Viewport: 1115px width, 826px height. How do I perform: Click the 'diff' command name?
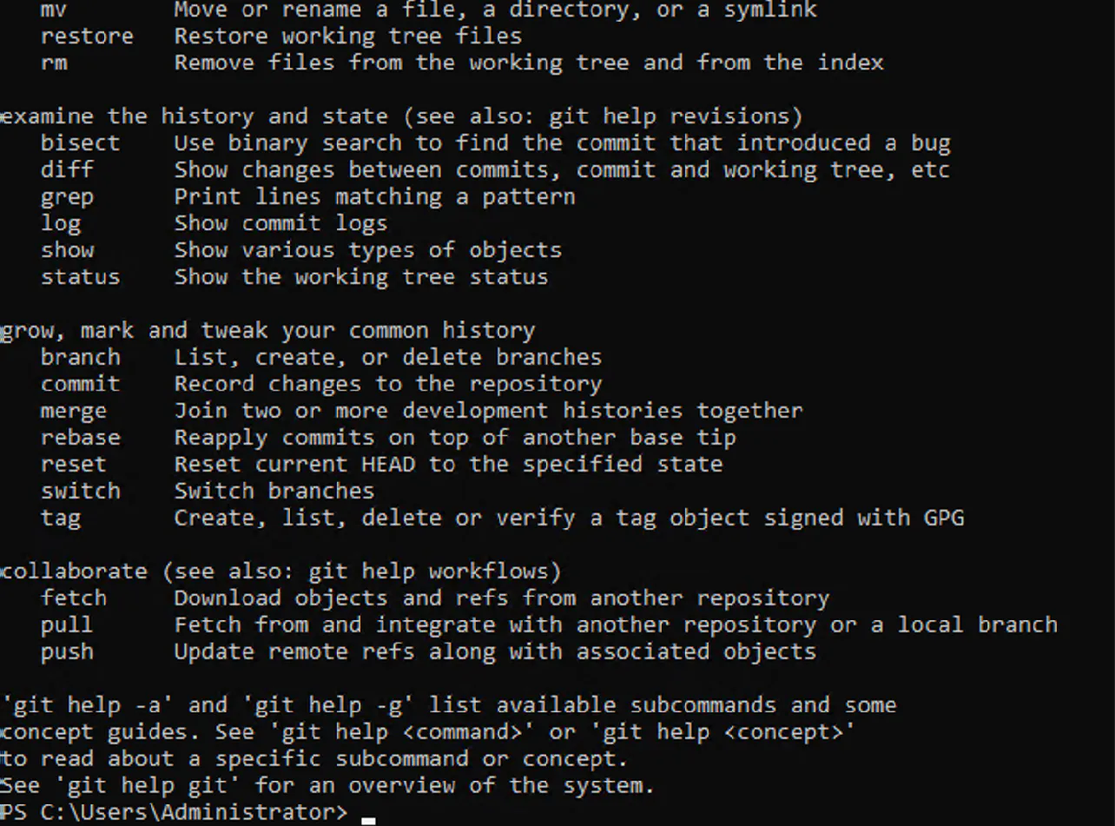point(67,169)
